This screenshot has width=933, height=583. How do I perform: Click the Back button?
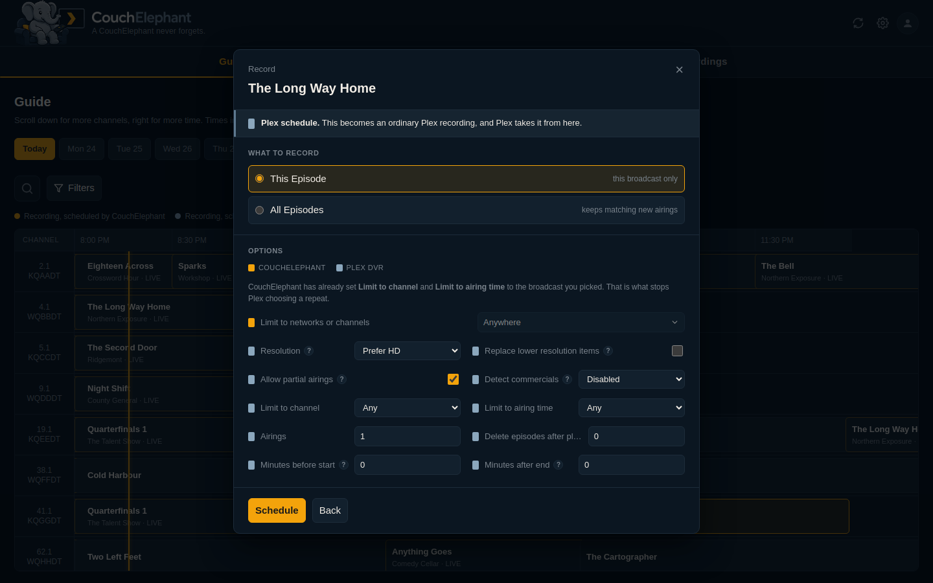(x=330, y=510)
